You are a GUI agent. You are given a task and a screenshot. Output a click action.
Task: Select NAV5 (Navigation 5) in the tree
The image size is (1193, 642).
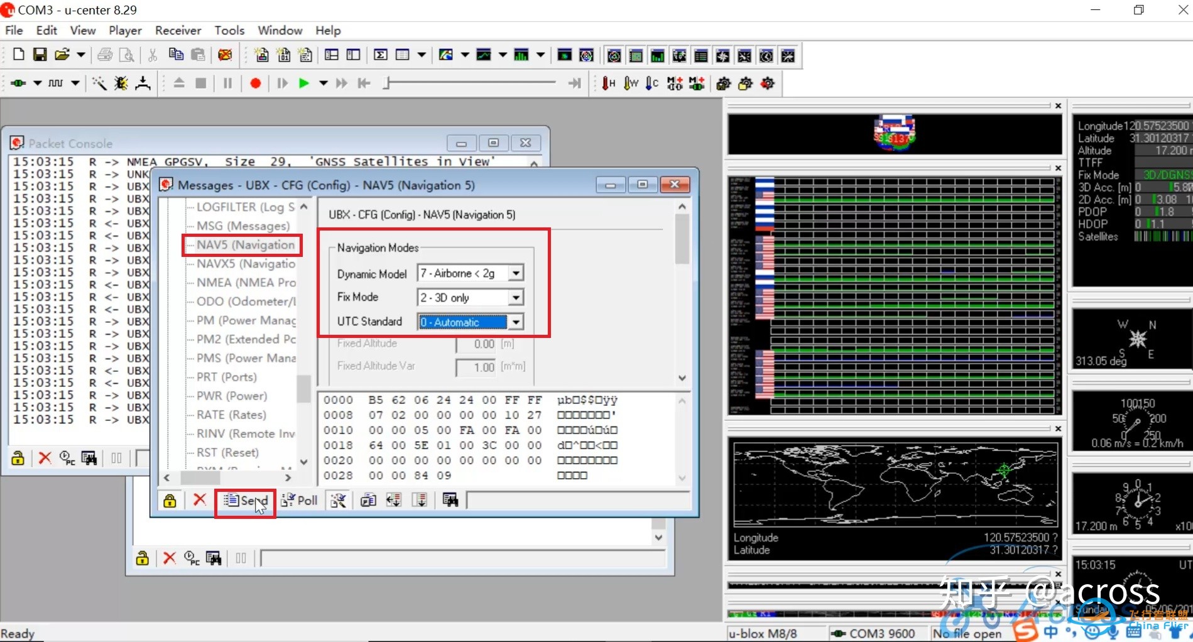pyautogui.click(x=246, y=245)
